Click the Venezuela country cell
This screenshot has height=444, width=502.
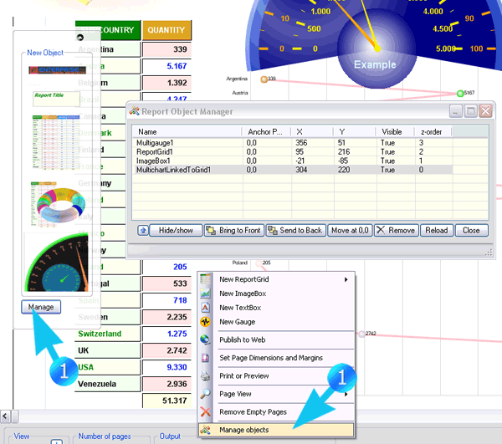coord(108,384)
